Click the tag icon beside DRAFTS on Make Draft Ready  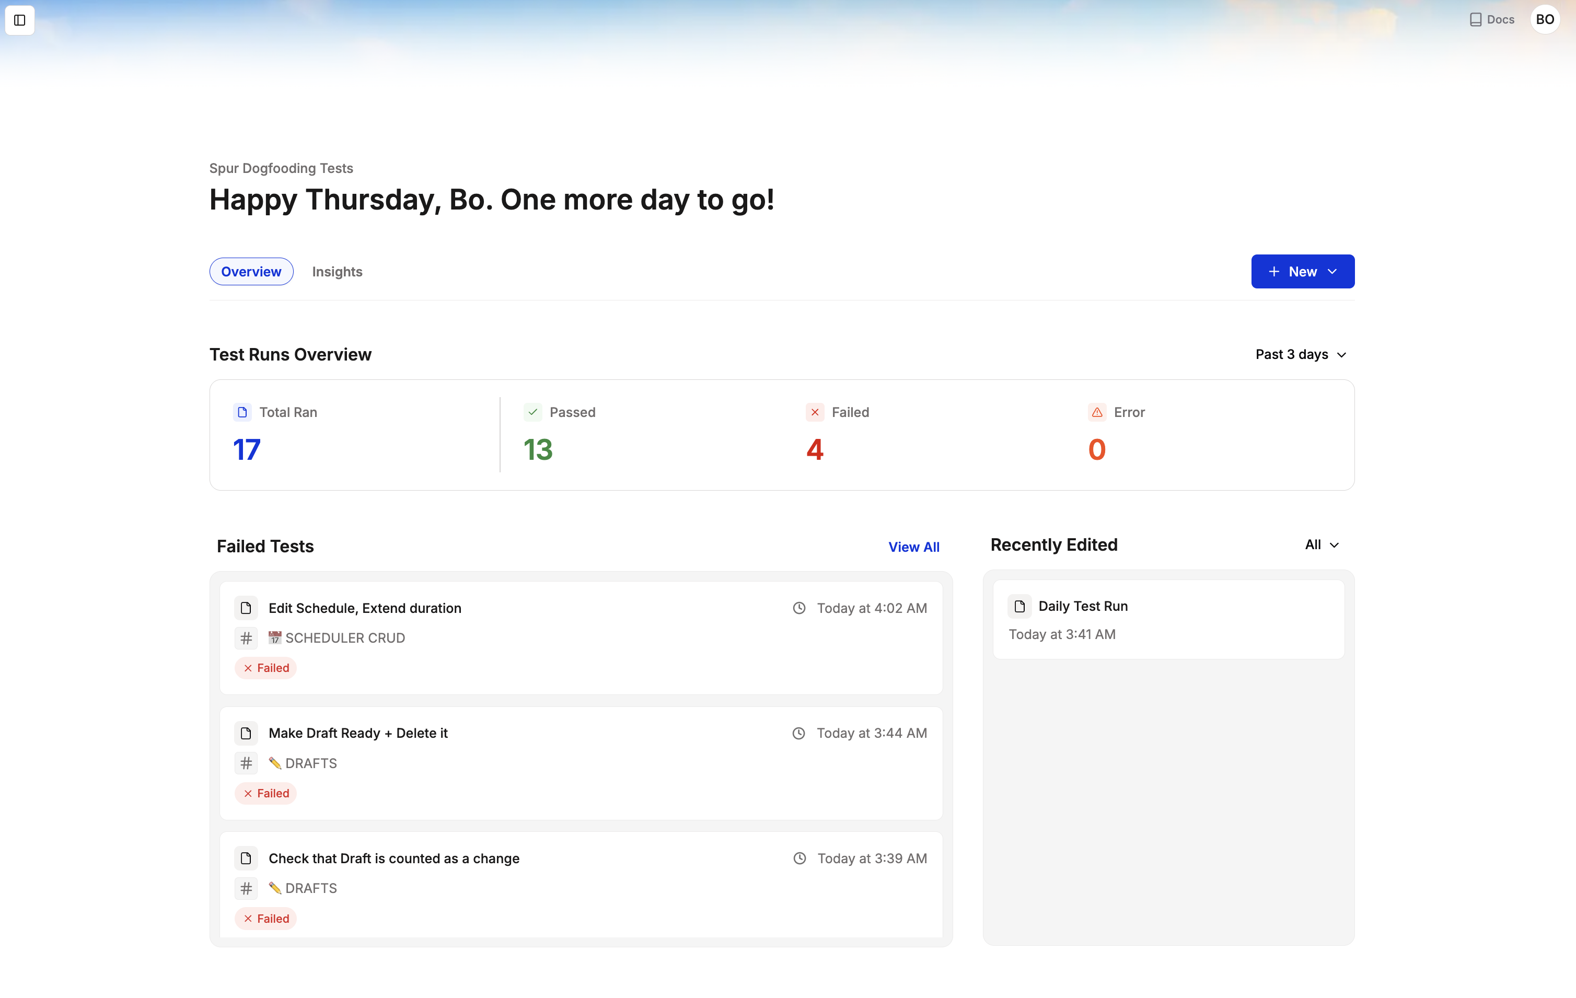246,762
